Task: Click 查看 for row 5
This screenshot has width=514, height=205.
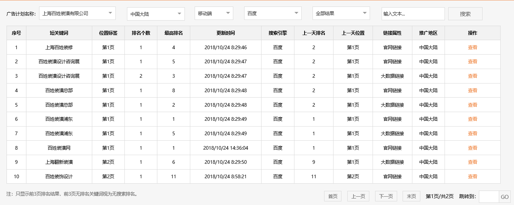Action: [472, 105]
